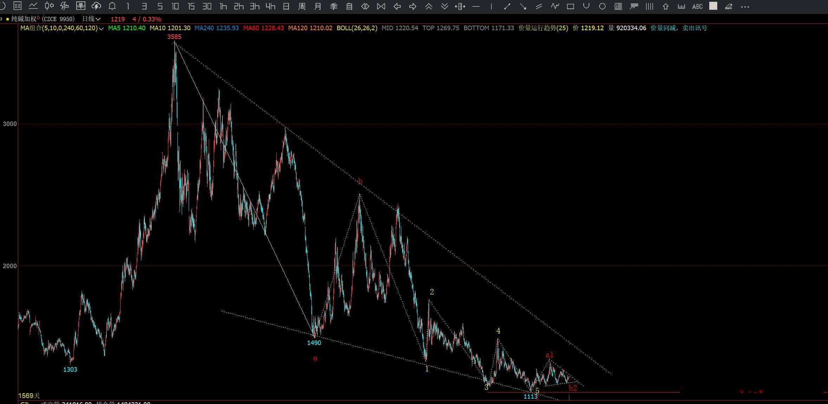Switch to the 30-minute period
This screenshot has width=828, height=404.
click(x=207, y=6)
